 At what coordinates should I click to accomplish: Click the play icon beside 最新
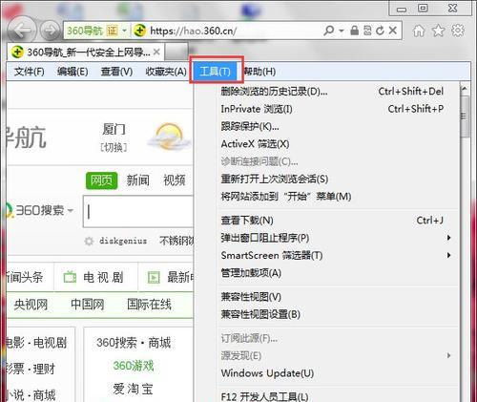click(154, 277)
